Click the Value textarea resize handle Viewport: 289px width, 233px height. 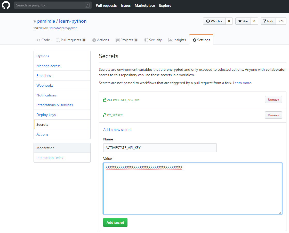(x=280, y=213)
